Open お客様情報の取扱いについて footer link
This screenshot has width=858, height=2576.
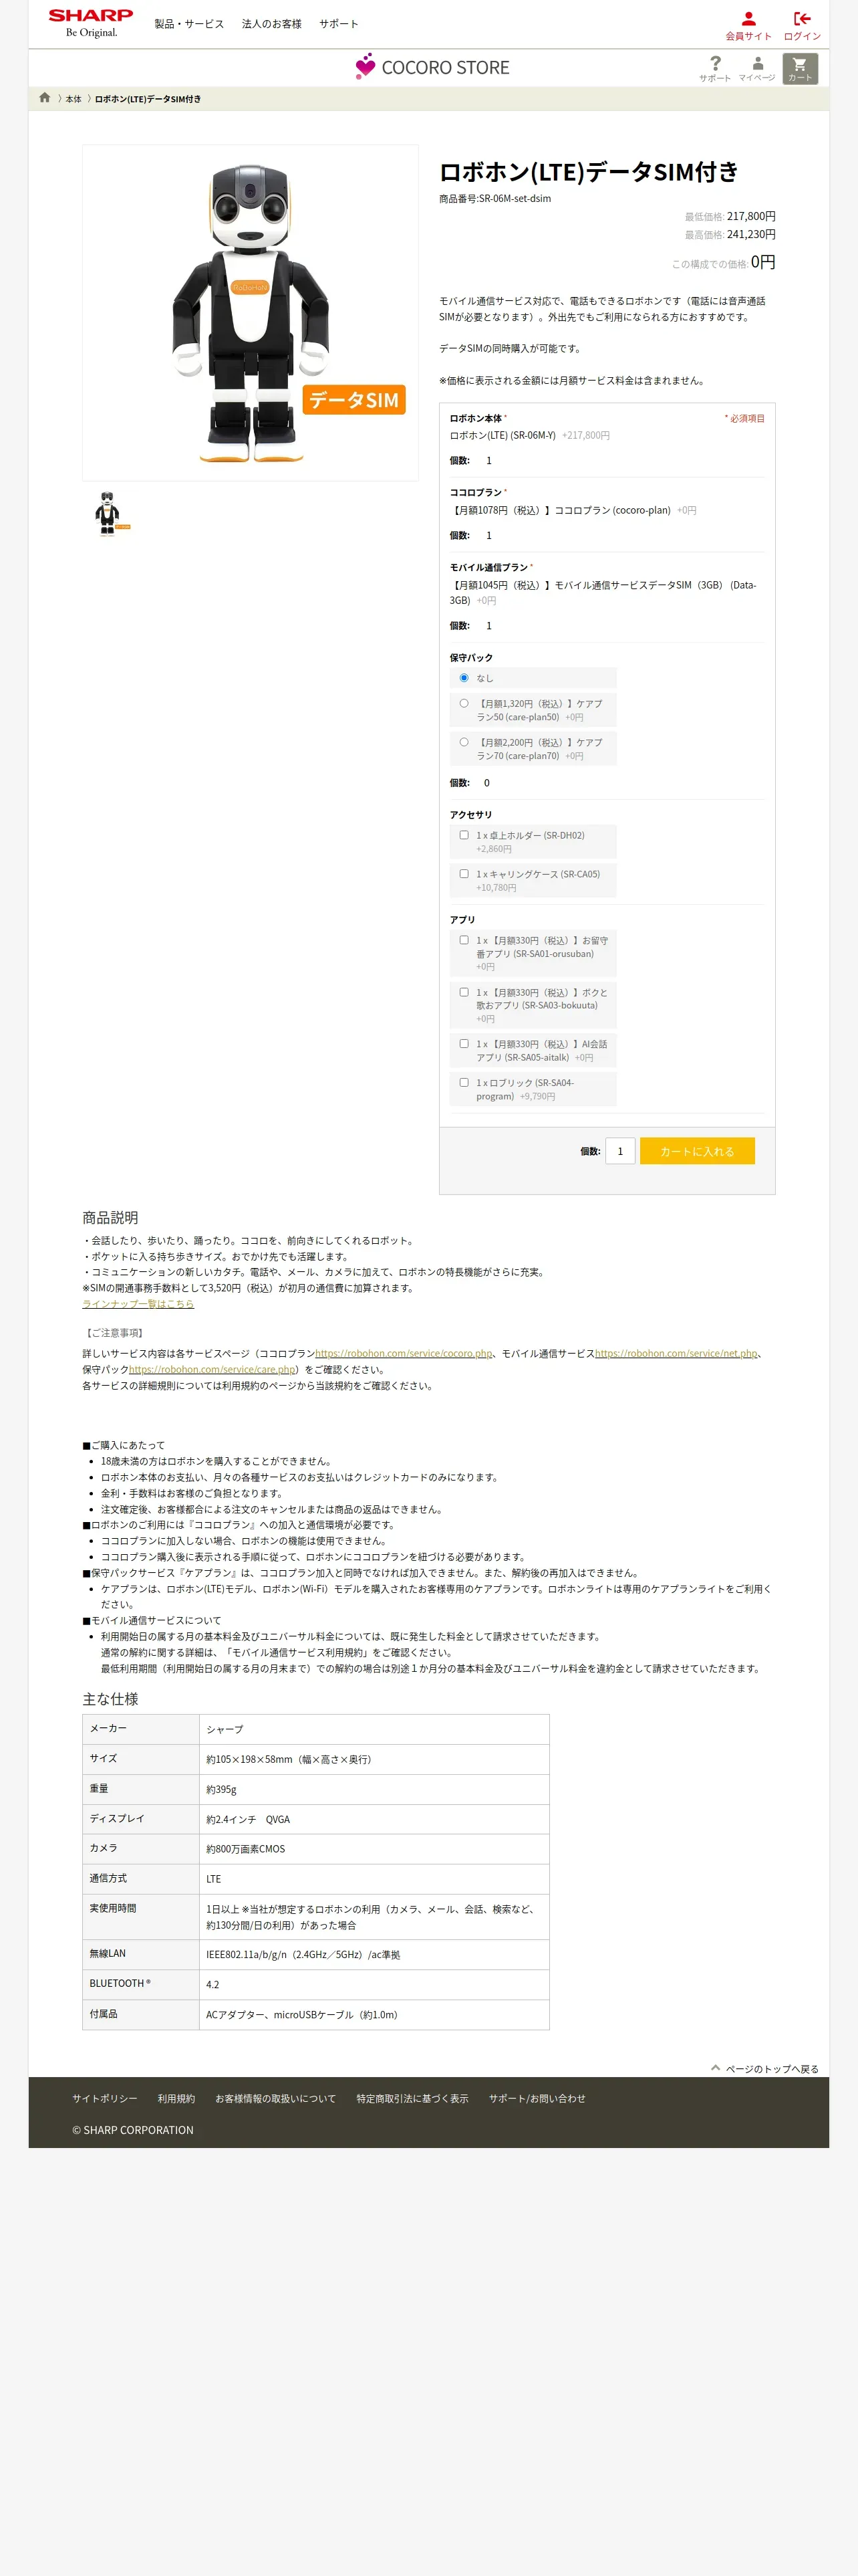[276, 2098]
